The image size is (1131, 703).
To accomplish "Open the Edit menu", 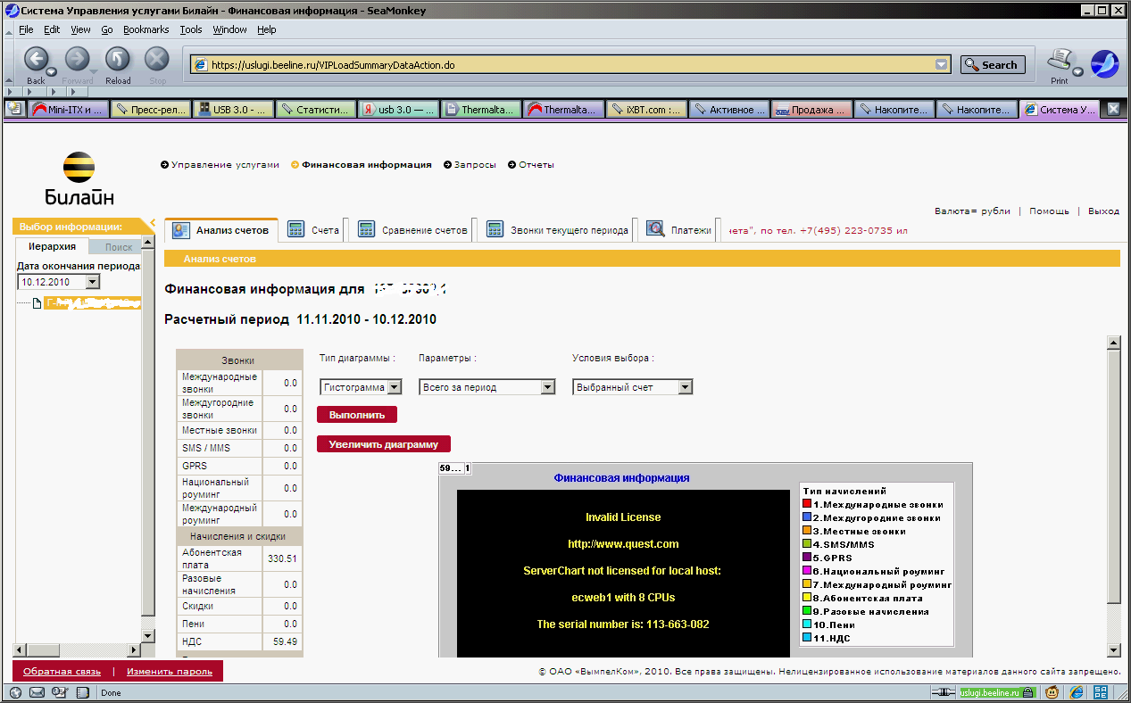I will click(x=52, y=29).
